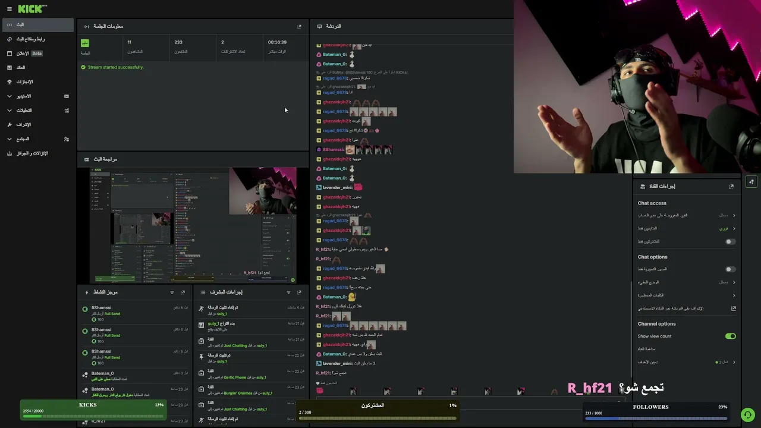Click the 00:16:39 live time value
This screenshot has height=428, width=761.
(277, 42)
